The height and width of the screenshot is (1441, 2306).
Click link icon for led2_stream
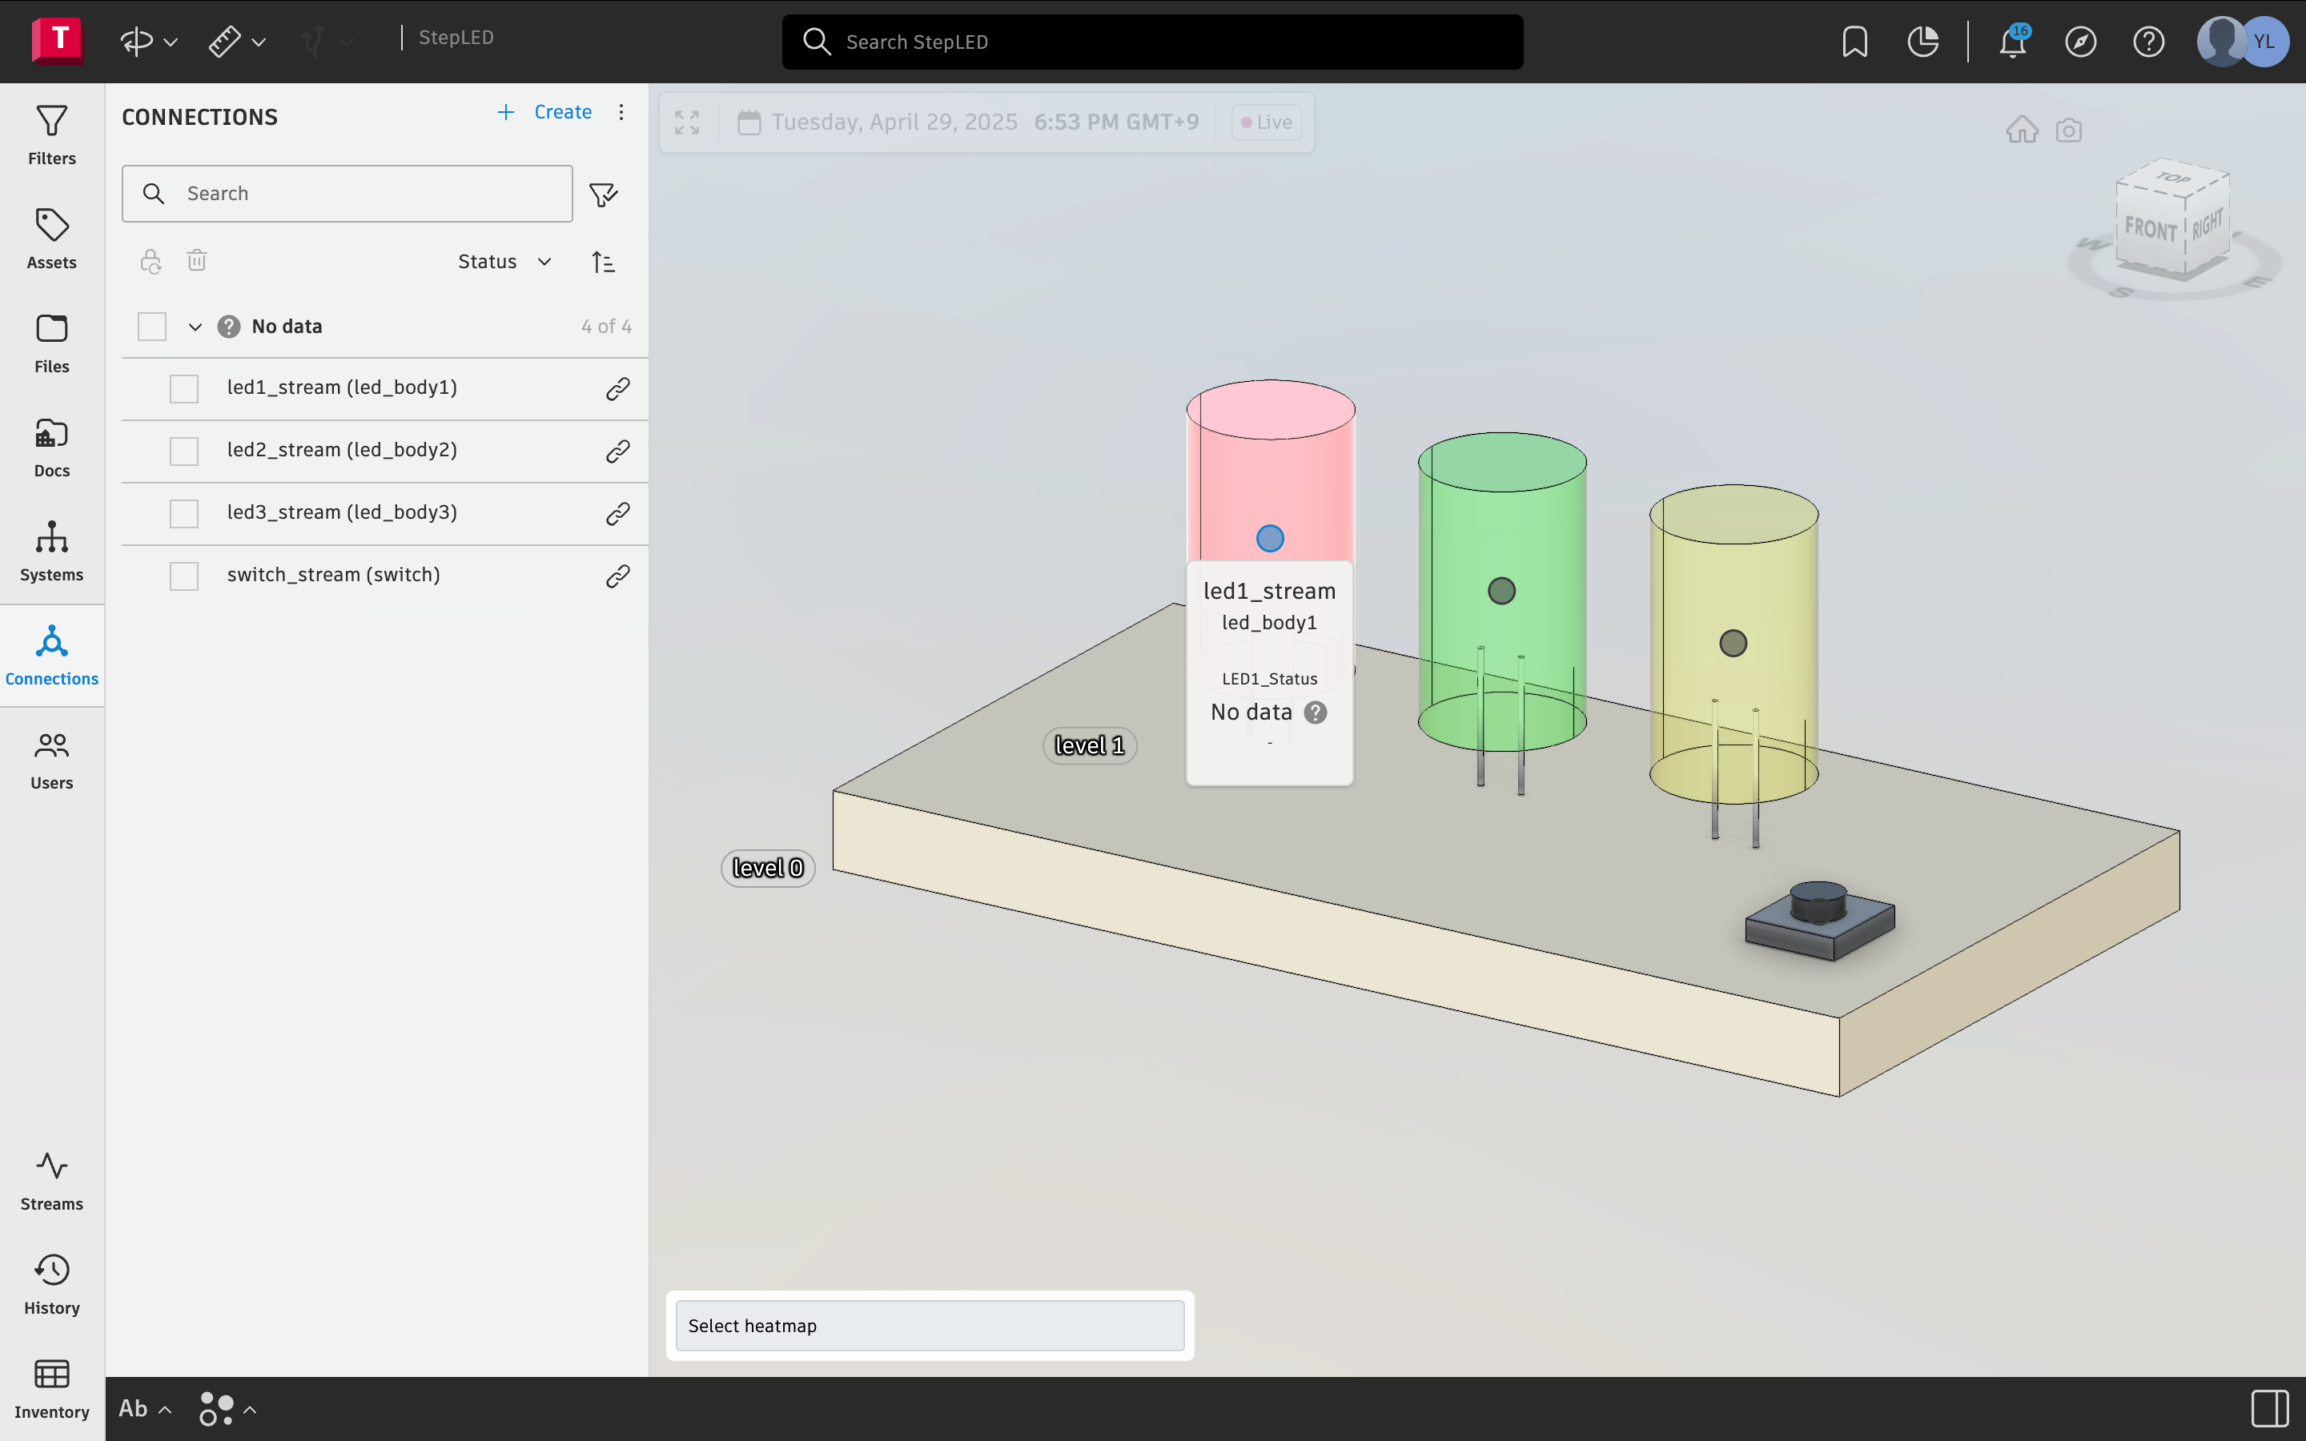click(x=617, y=451)
